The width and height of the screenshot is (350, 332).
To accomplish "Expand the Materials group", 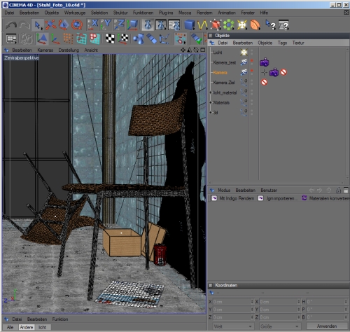I will (211, 102).
